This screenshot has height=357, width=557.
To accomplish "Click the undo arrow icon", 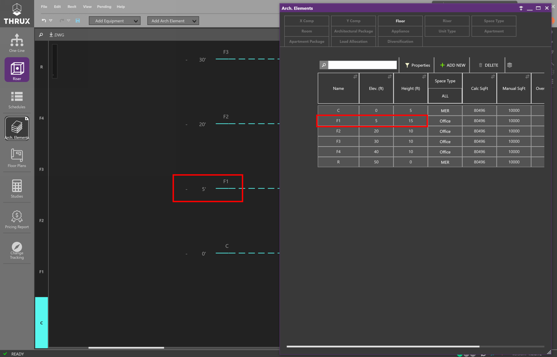I will (x=44, y=21).
